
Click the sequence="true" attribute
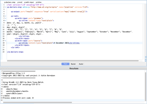click(x=42, y=12)
